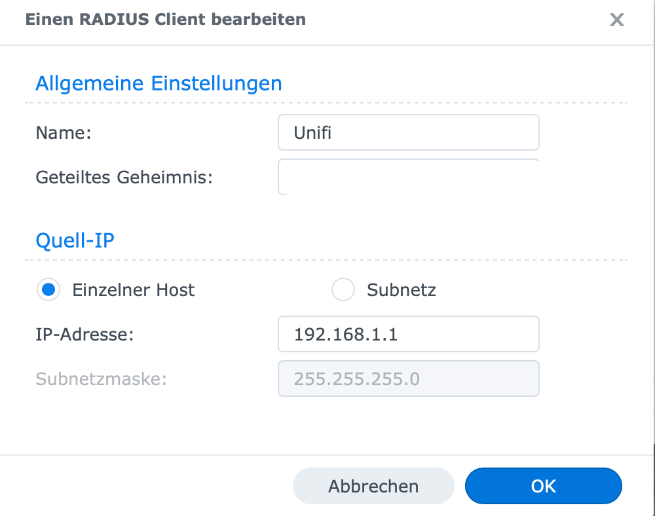Viewport: 655px width, 516px height.
Task: Close the RADIUS client dialog with X
Action: point(616,20)
